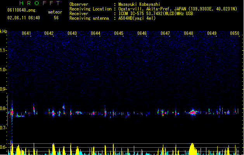Click the strong meteor echo near 0648
This screenshot has width=244, height=155.
pos(193,112)
